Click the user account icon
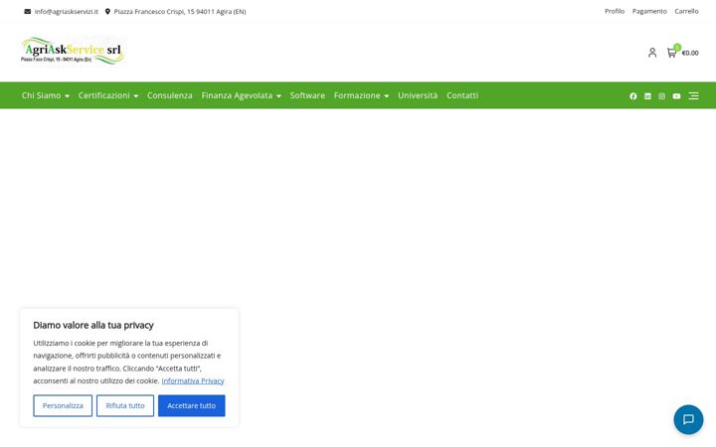Image resolution: width=716 pixels, height=447 pixels. [x=652, y=53]
